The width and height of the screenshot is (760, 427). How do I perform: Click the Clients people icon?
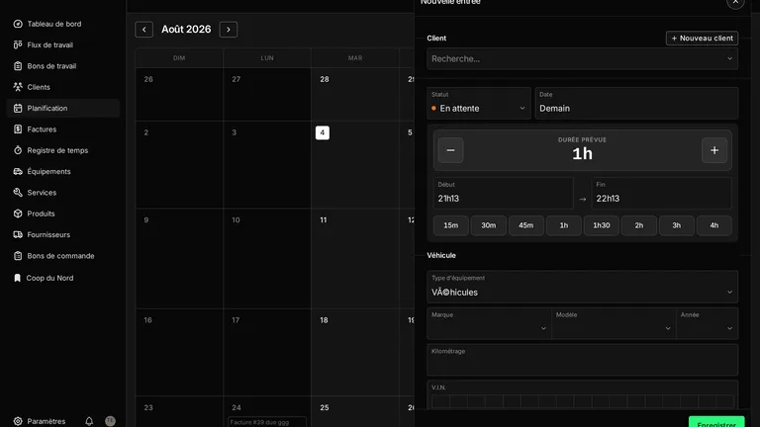point(18,87)
